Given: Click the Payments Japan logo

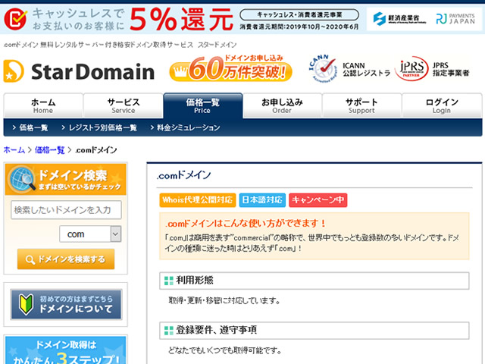Looking at the screenshot, I should click(x=455, y=19).
